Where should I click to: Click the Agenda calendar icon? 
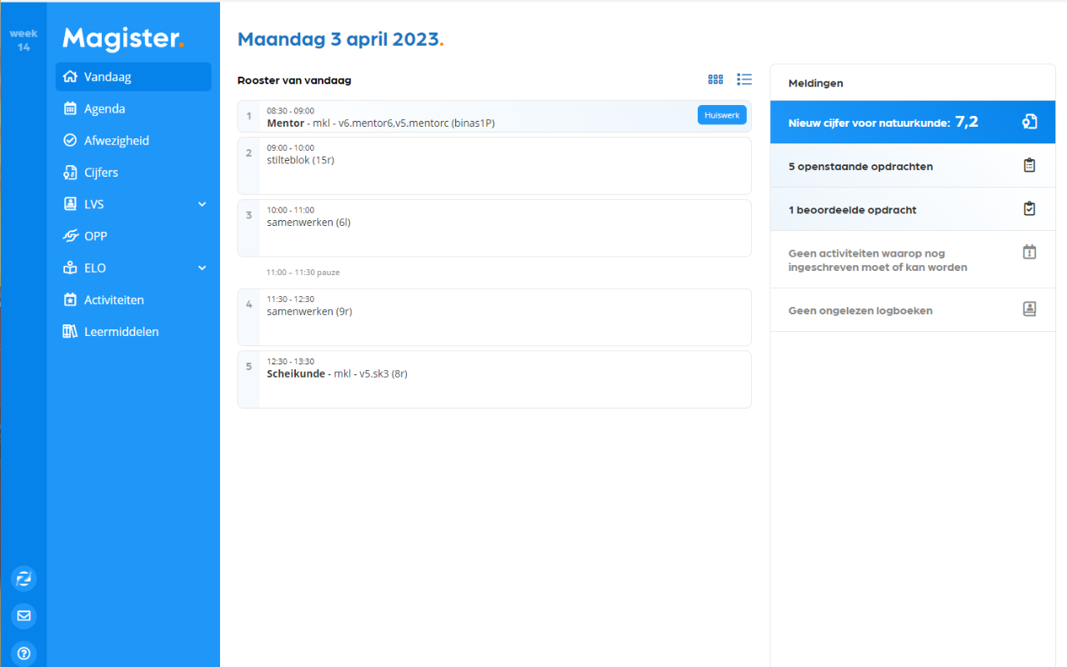click(70, 108)
